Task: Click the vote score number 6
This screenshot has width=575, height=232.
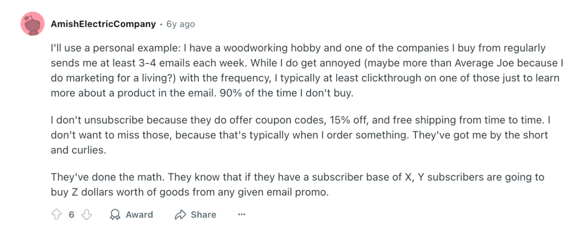Action: tap(71, 215)
